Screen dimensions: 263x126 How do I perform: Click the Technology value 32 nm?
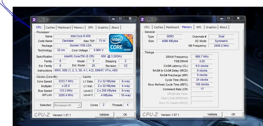point(61,50)
